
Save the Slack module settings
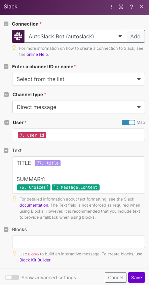[137, 278]
